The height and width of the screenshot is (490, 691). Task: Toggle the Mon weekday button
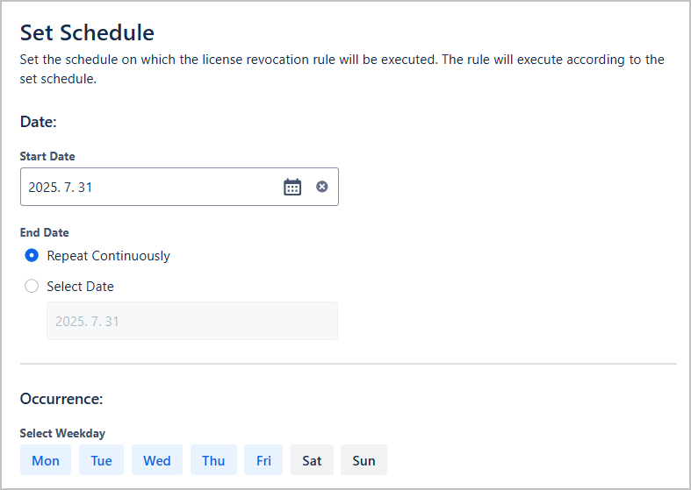point(46,460)
